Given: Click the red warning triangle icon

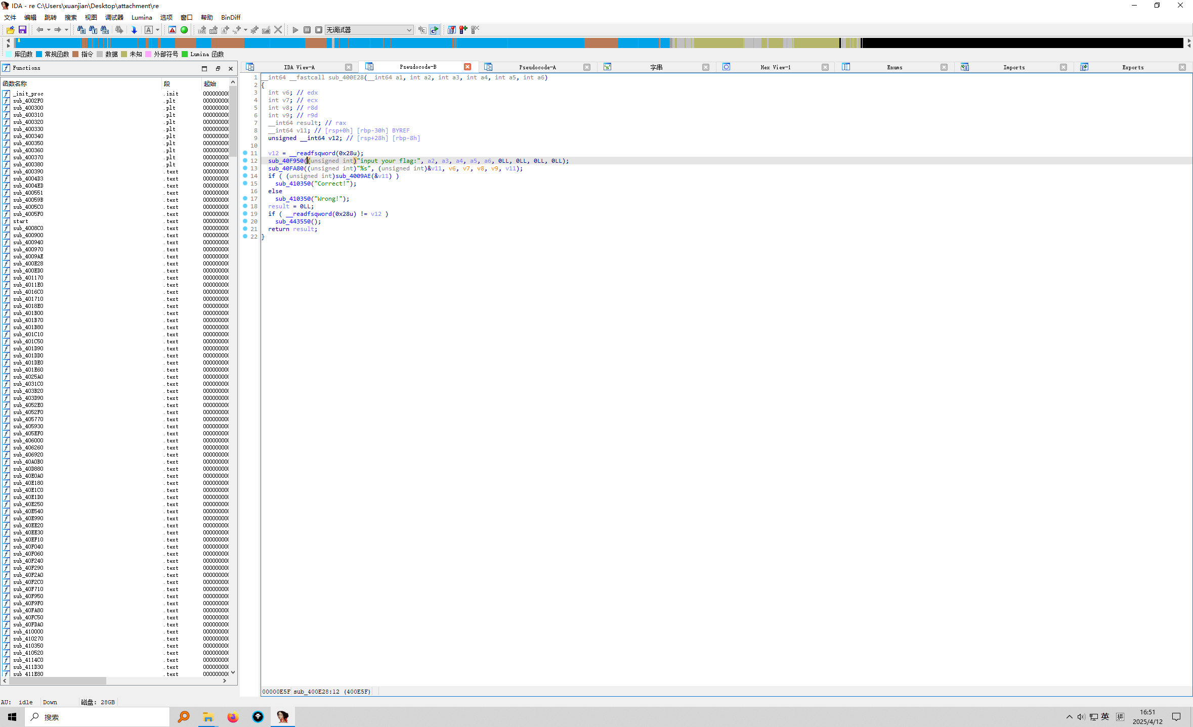Looking at the screenshot, I should (x=173, y=30).
